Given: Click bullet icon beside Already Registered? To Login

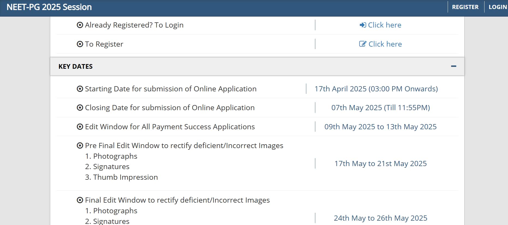Looking at the screenshot, I should tap(80, 25).
